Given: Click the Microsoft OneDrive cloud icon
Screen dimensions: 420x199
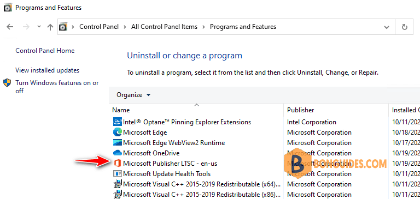Looking at the screenshot, I should tap(118, 153).
